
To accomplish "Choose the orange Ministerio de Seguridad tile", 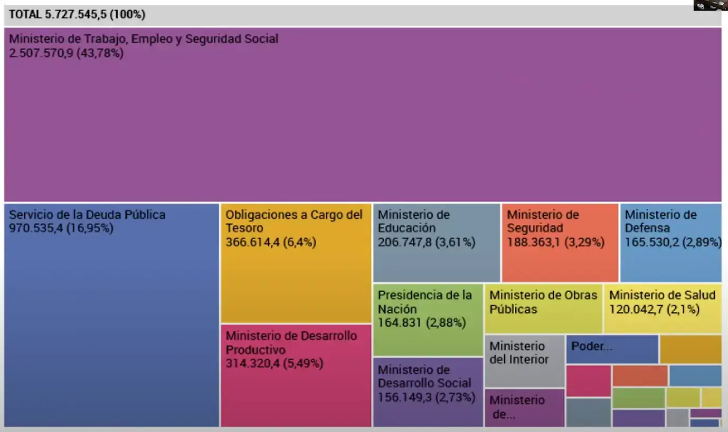I will [560, 243].
